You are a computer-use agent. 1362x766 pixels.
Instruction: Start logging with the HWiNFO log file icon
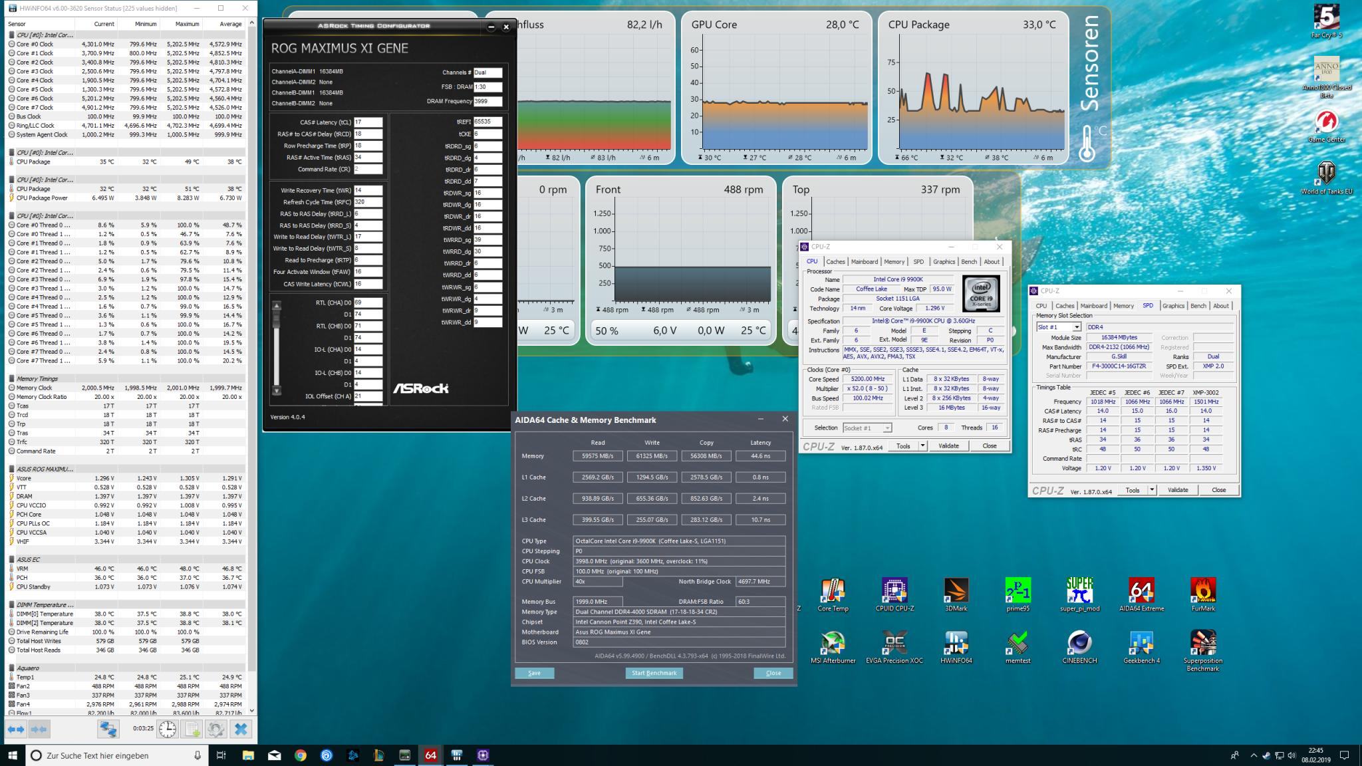(192, 729)
